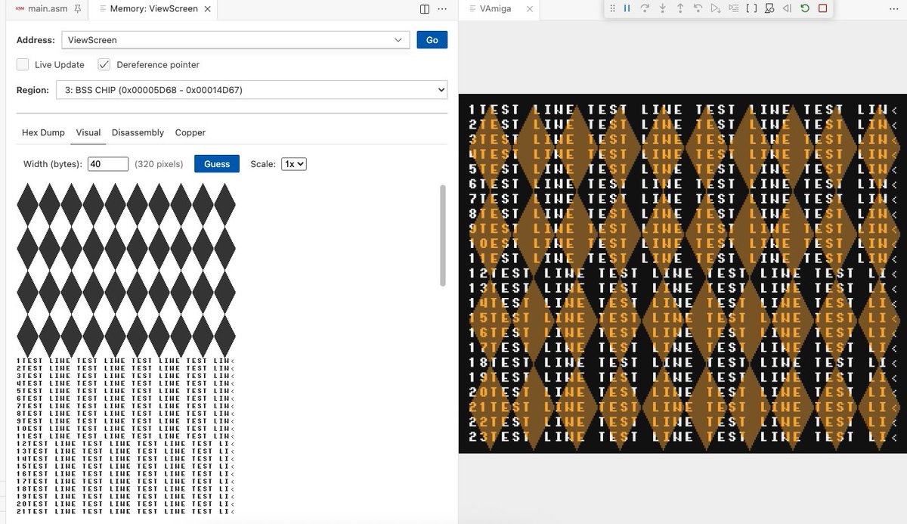Click the Go button

(432, 40)
